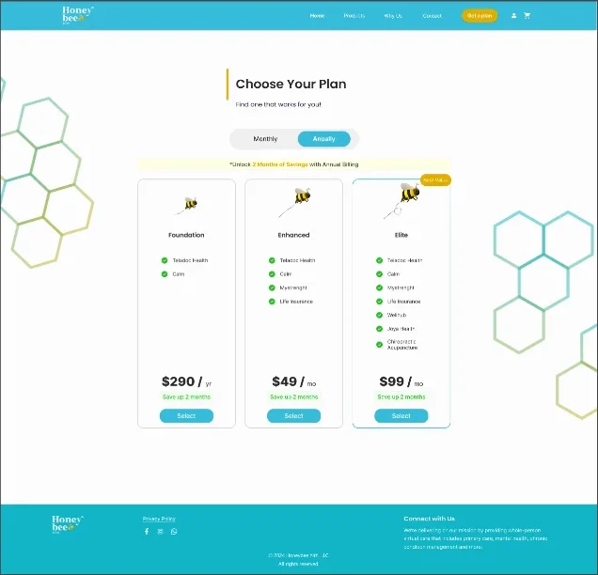Select the Elite plan
Screen dimensions: 598x575
[x=401, y=415]
